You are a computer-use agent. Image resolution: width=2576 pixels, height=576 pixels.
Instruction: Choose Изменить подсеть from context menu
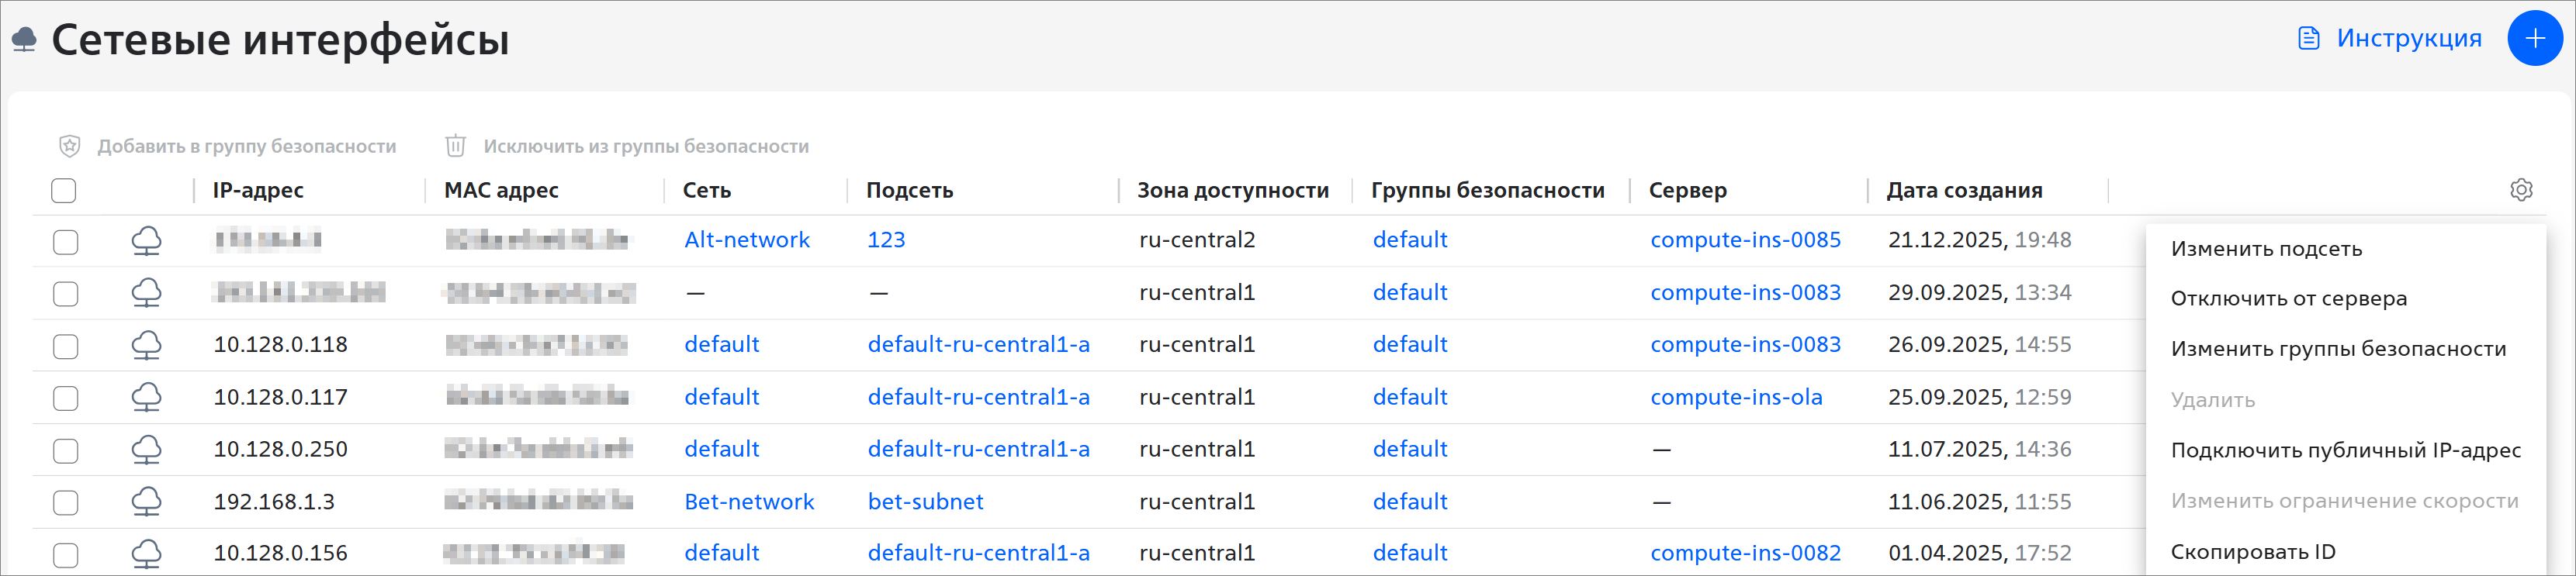[2266, 249]
